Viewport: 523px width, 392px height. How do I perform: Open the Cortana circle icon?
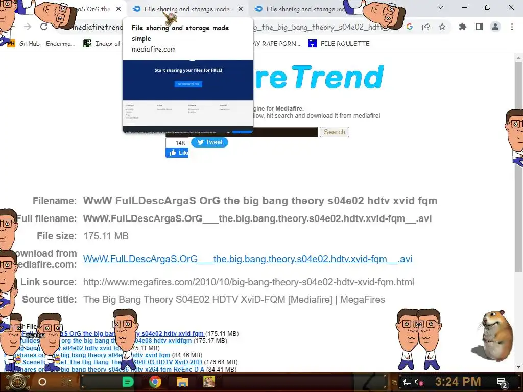pos(42,382)
